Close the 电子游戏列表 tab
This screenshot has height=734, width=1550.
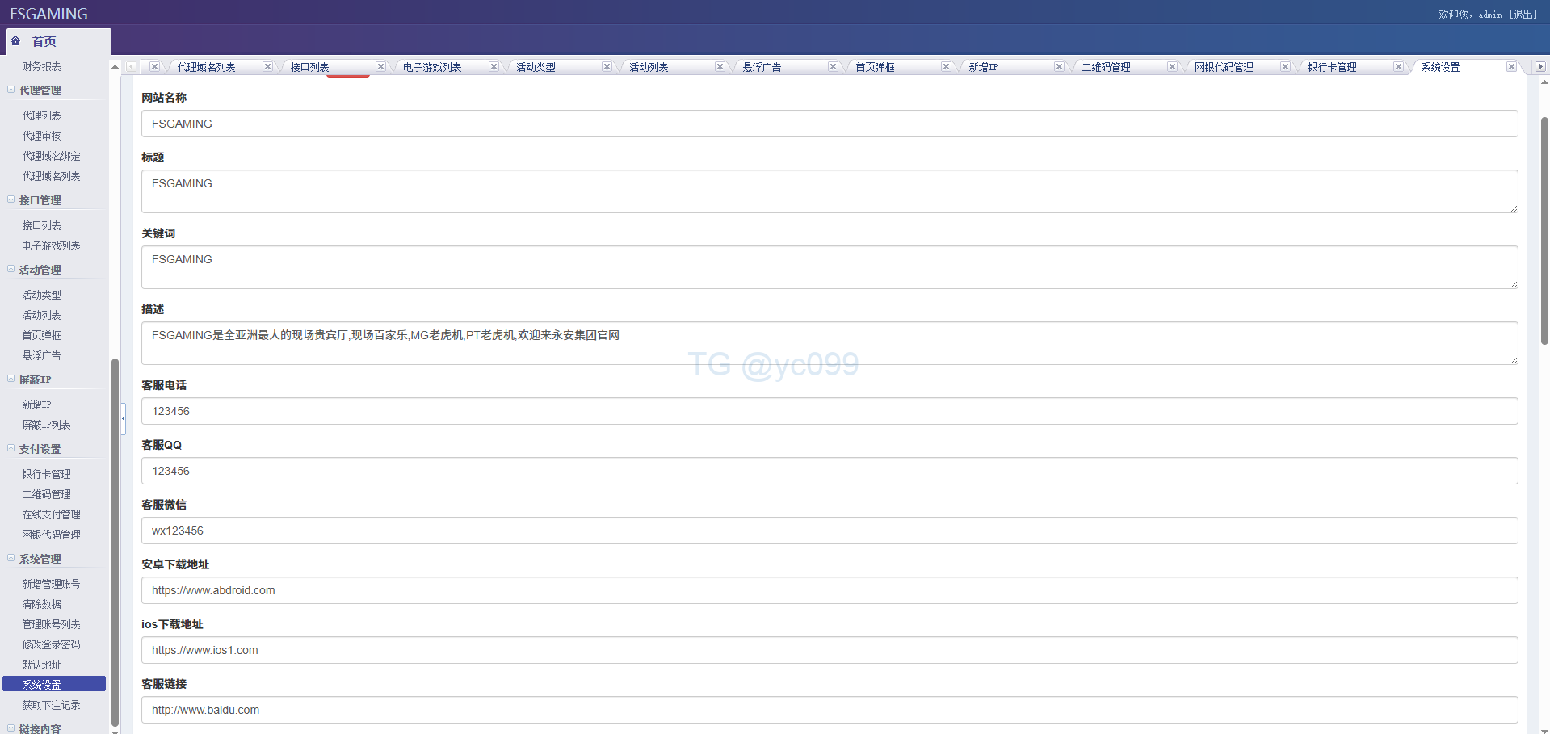click(x=494, y=67)
